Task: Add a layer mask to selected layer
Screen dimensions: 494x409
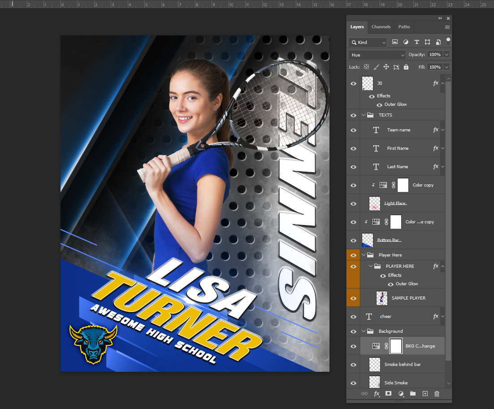Action: coord(388,393)
